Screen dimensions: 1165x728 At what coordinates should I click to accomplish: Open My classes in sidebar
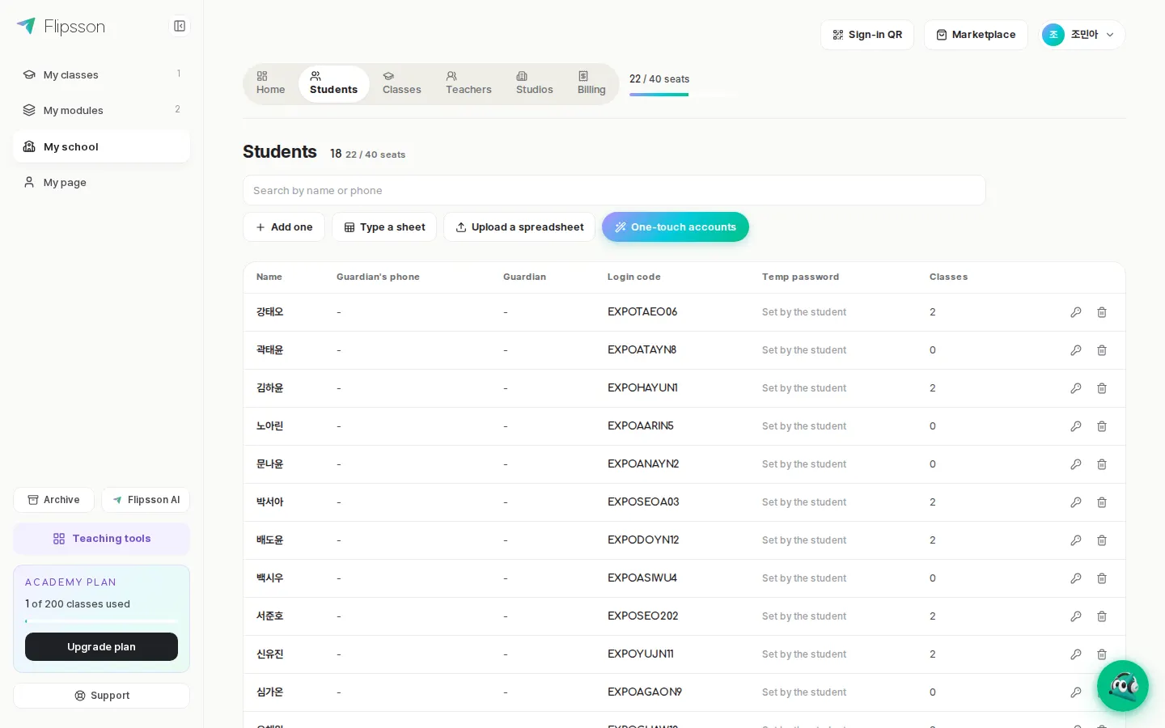101,74
